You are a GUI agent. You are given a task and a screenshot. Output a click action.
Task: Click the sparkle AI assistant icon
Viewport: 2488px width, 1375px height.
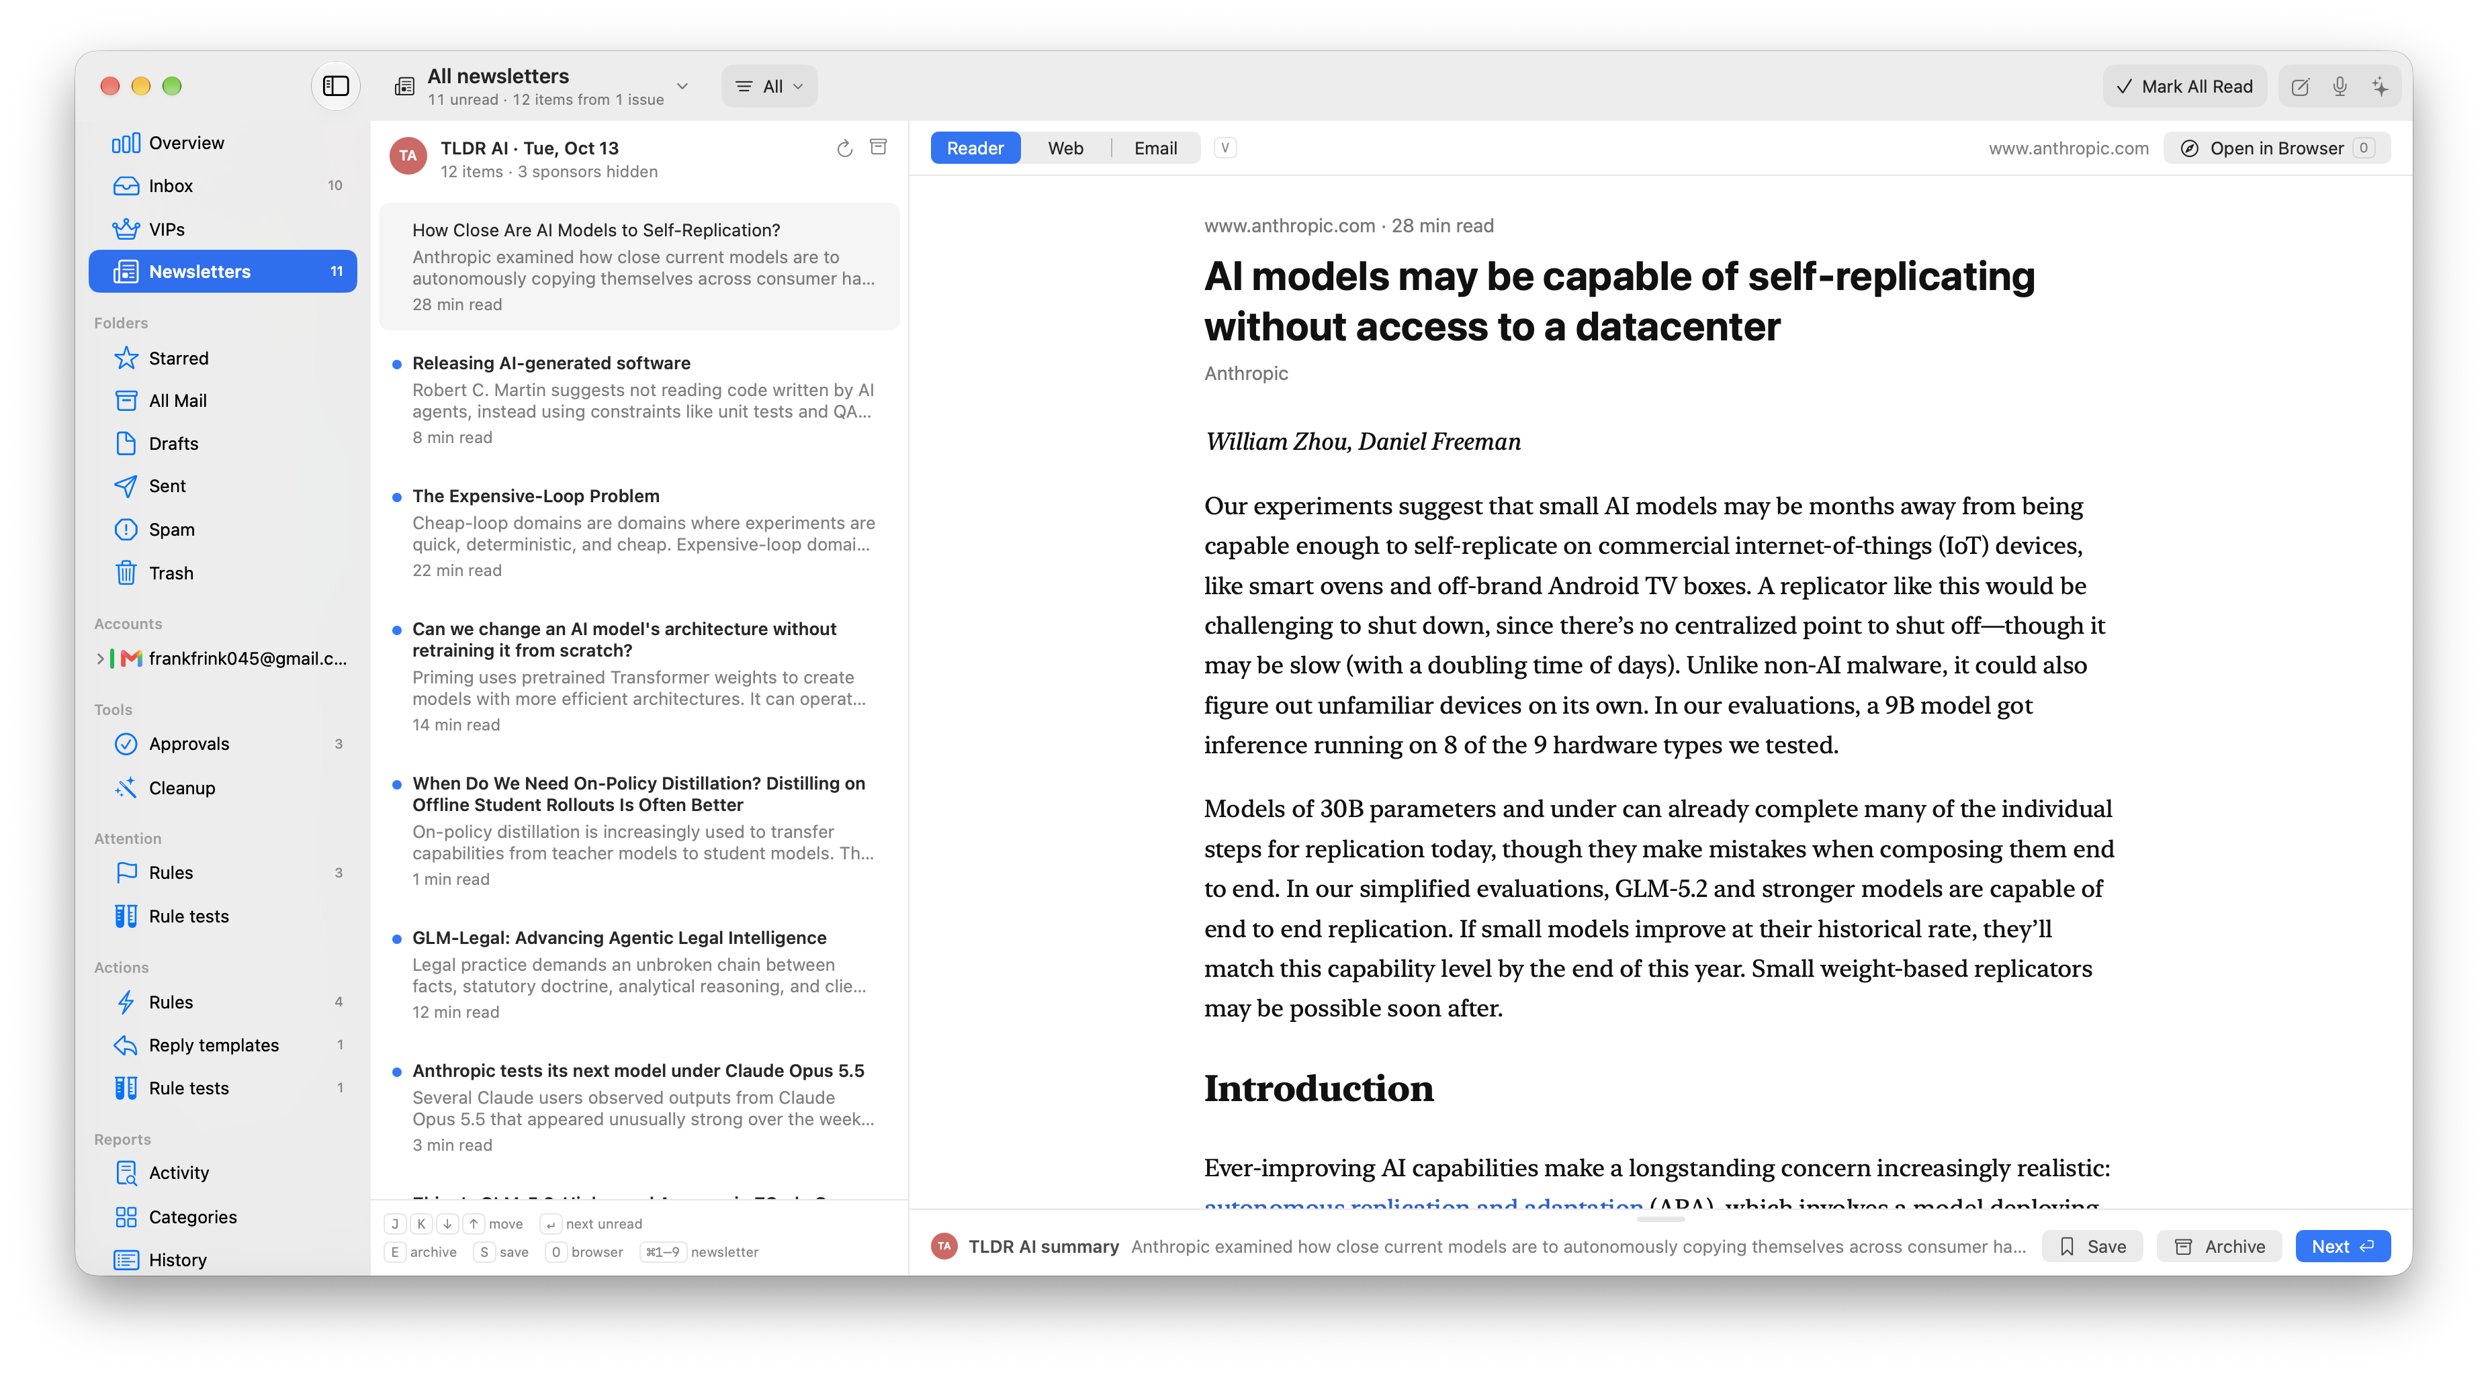coord(2380,86)
